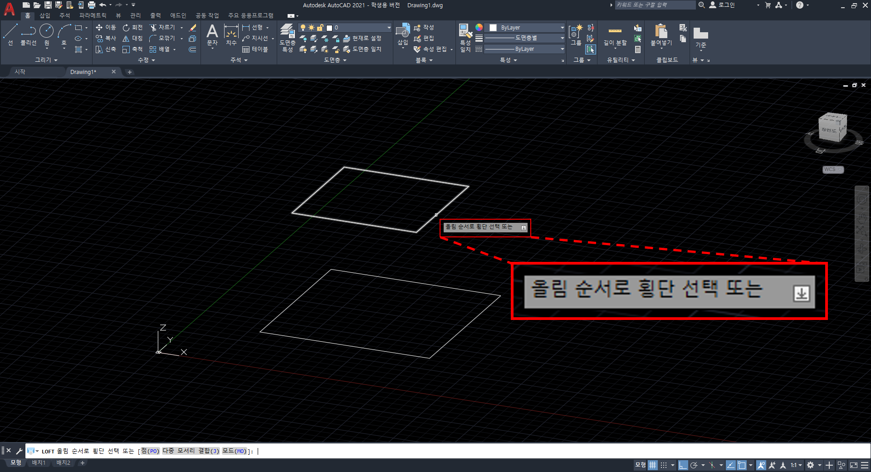Expand the 도면층 panel
The height and width of the screenshot is (472, 871).
(x=335, y=60)
